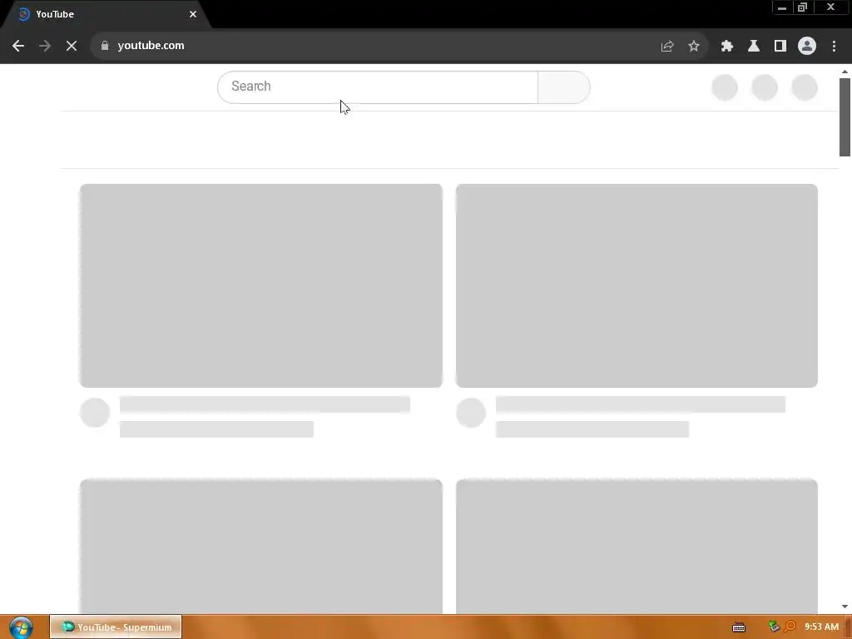
Task: Stop loading the page with the X button
Action: point(72,46)
